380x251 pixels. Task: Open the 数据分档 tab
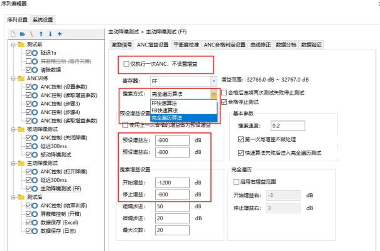(286, 45)
